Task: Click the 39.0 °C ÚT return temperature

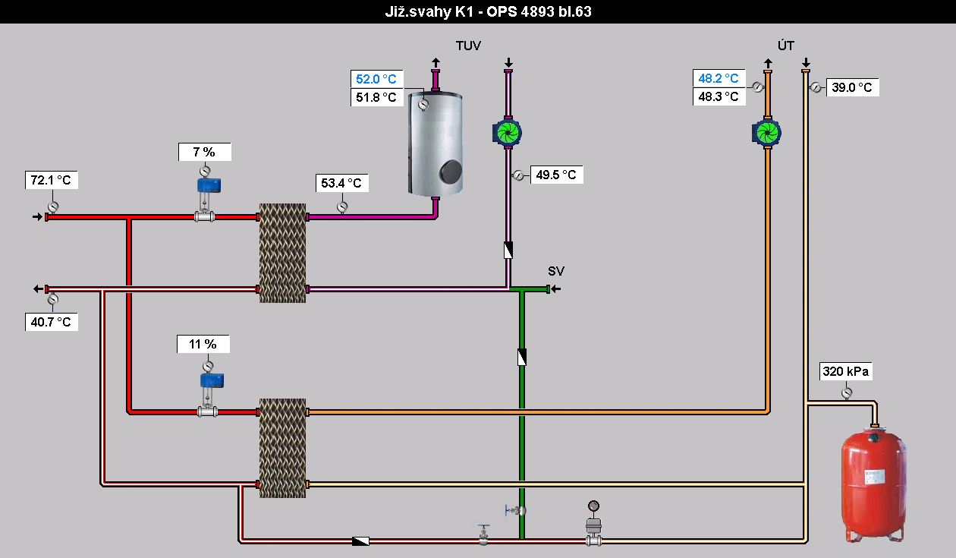Action: (853, 87)
